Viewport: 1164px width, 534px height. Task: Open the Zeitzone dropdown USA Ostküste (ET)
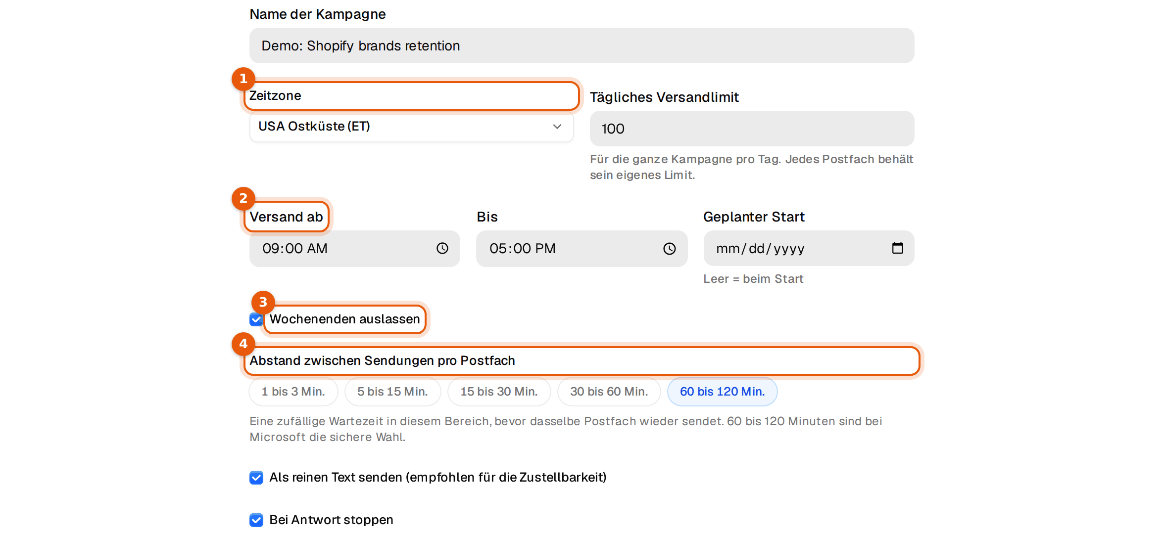click(x=411, y=127)
